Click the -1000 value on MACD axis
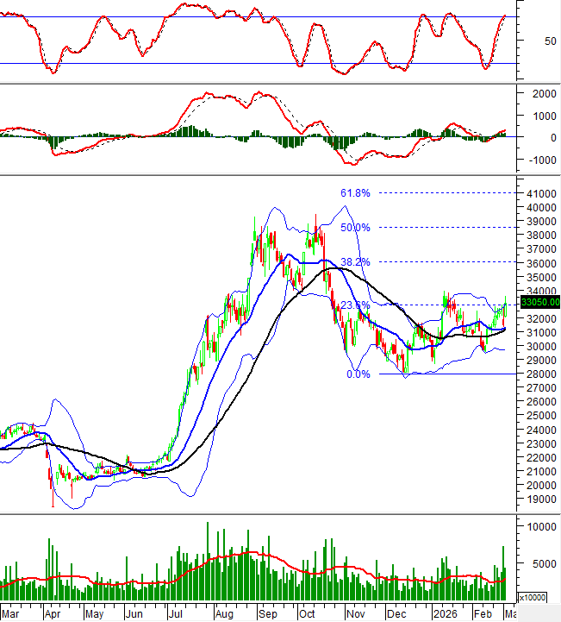The width and height of the screenshot is (561, 622). [539, 160]
